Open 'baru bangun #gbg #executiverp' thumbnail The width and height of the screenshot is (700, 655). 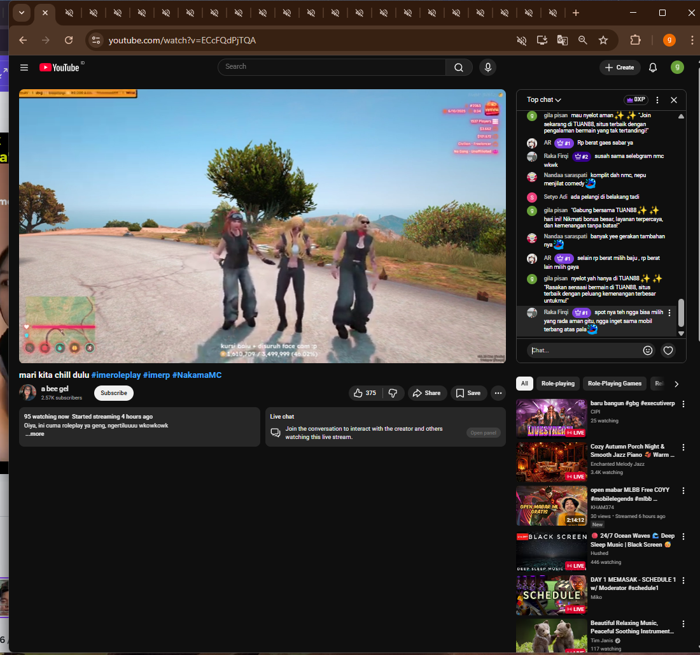pos(551,419)
